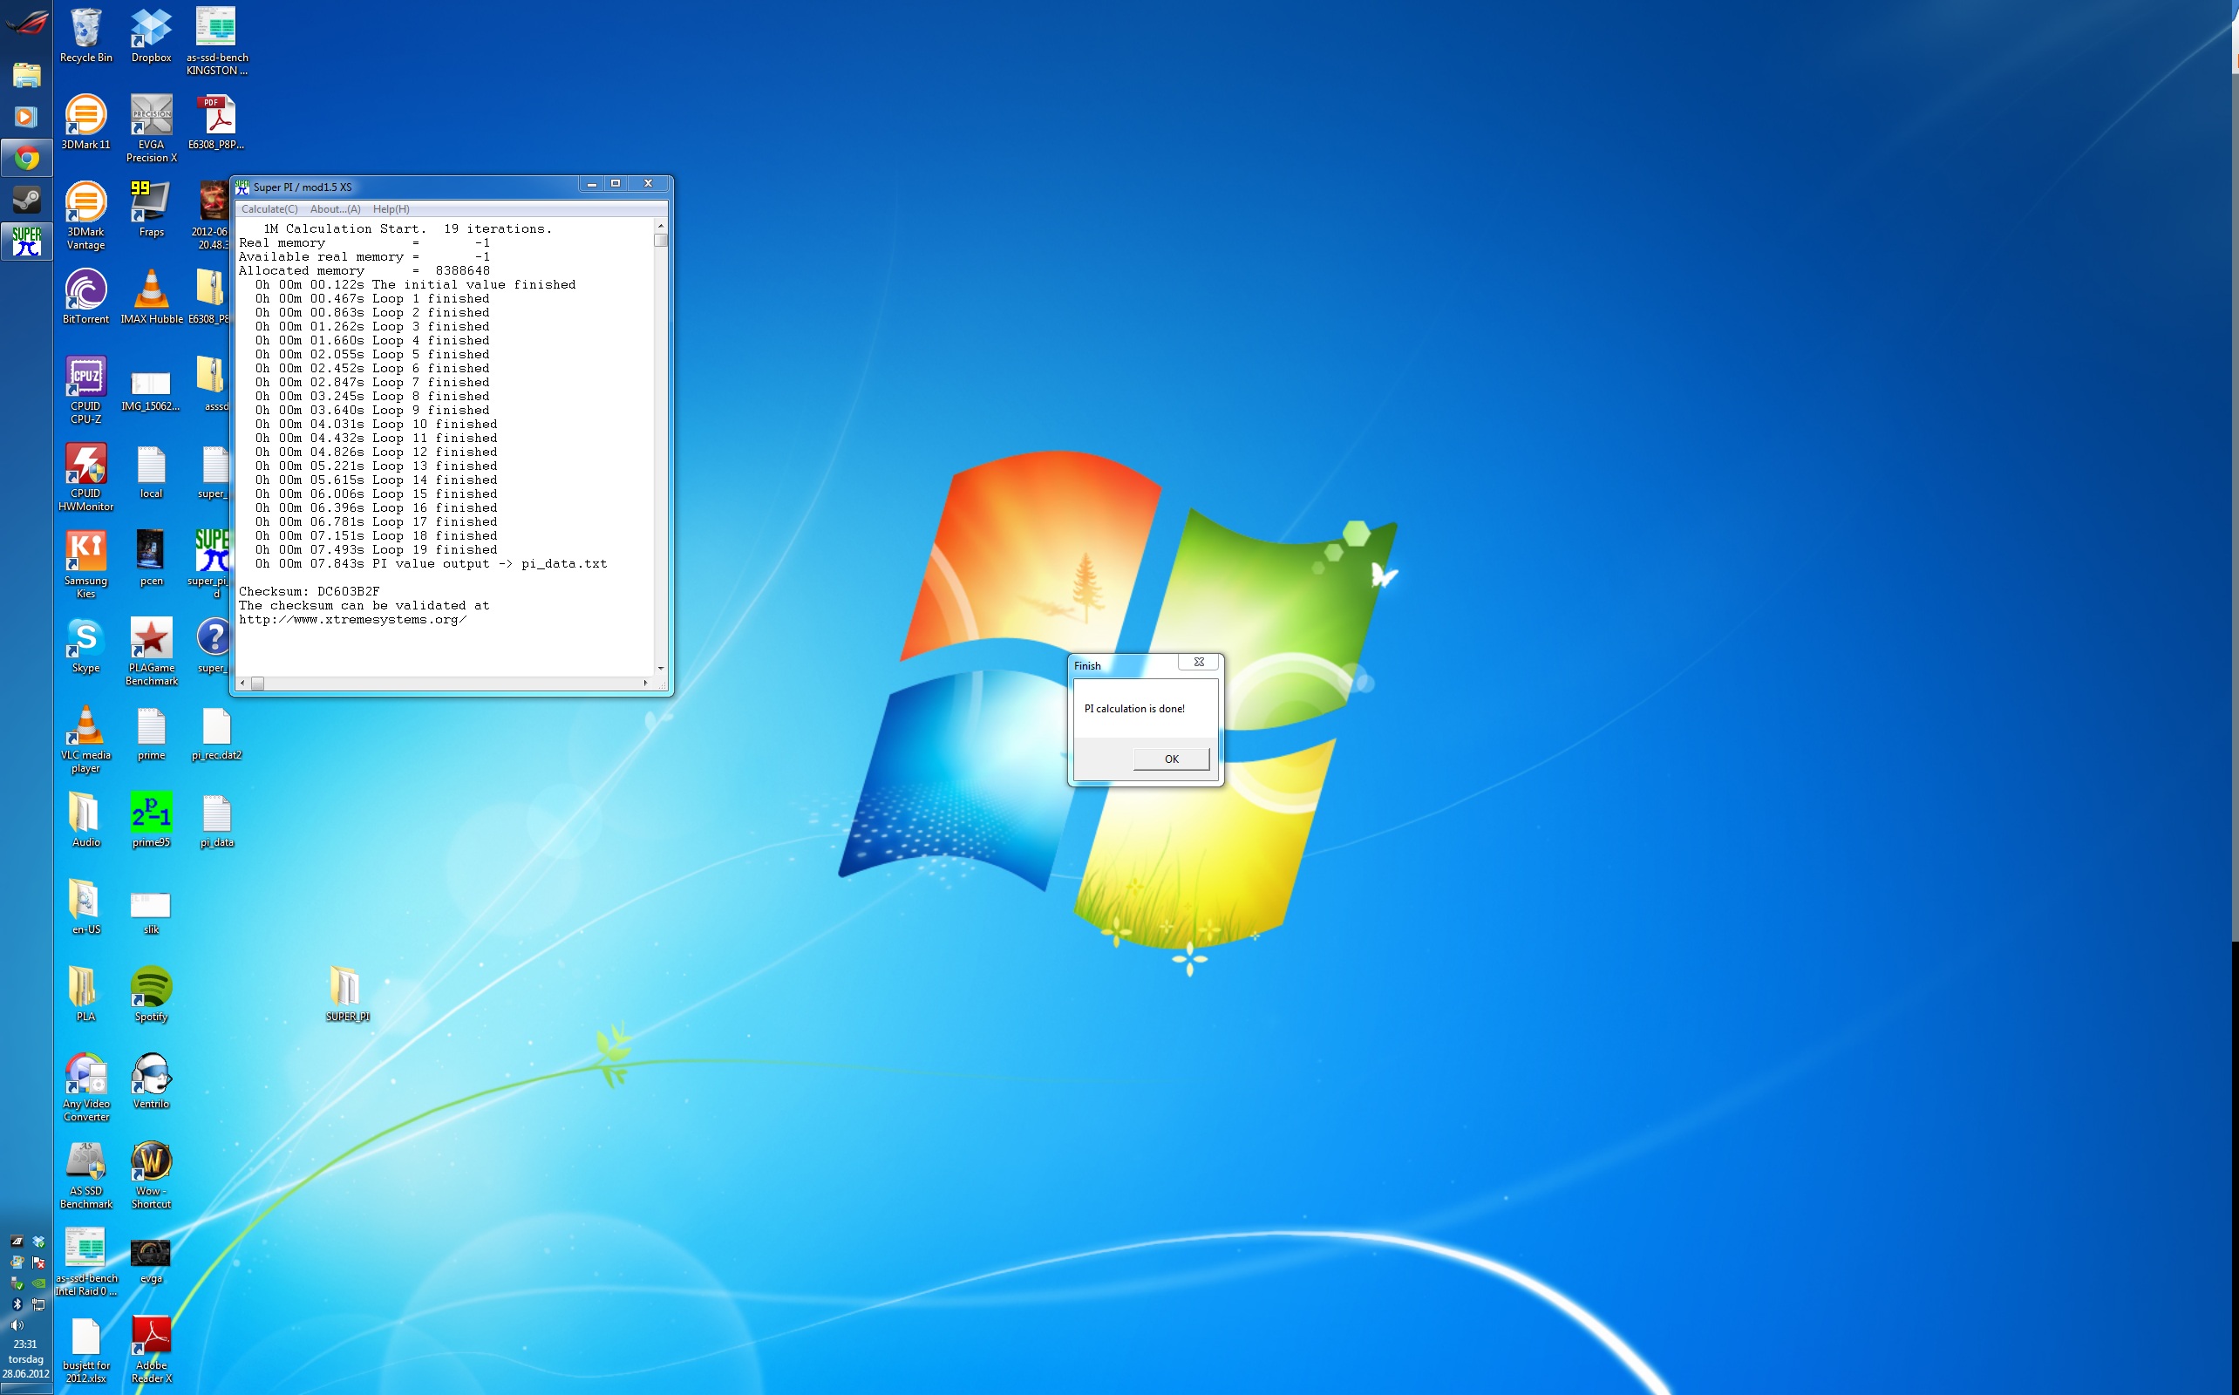Screen dimensions: 2239x1395
Task: Select the pcen image file
Action: (x=152, y=558)
